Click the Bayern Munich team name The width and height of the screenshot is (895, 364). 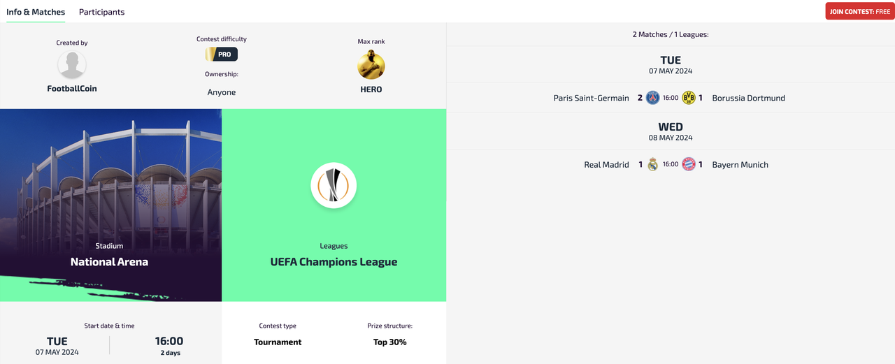[740, 165]
